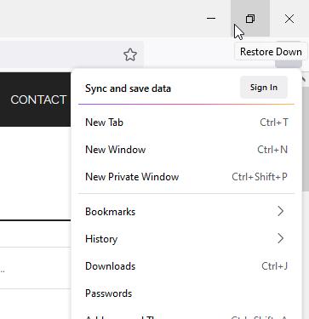Click the page's vertical scrollbar thumb

point(306,139)
